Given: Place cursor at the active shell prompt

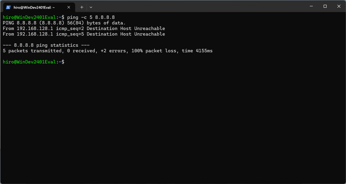Looking at the screenshot, I should point(66,61).
